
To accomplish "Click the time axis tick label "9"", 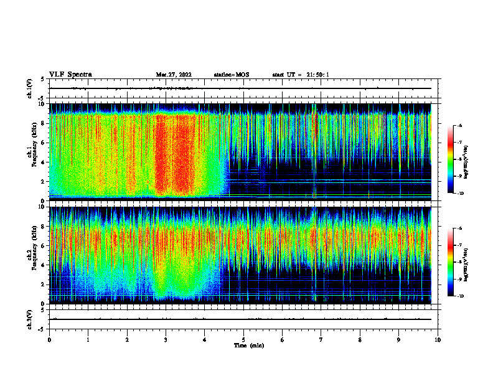I will 398,340.
